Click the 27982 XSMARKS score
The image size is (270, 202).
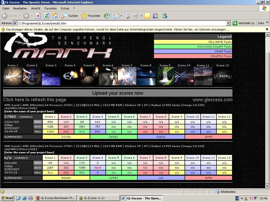pos(18,117)
